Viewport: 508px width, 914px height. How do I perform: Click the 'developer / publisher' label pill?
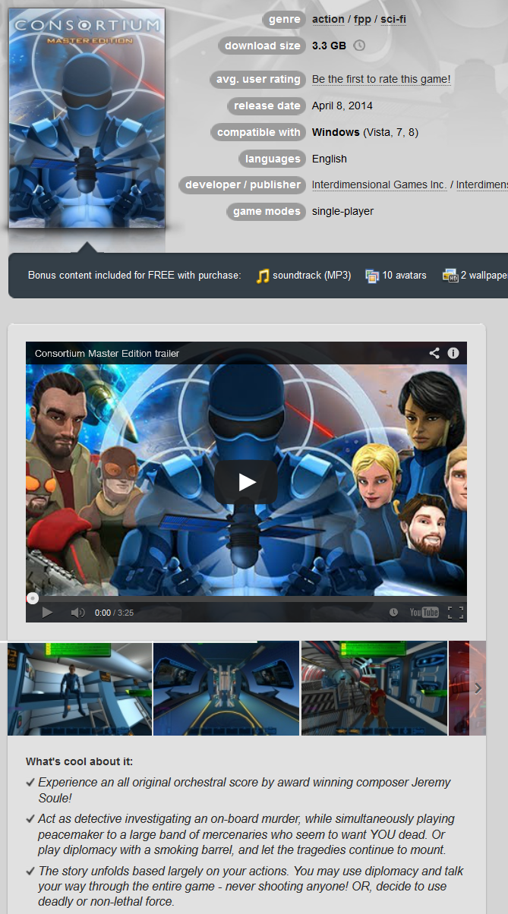click(243, 184)
